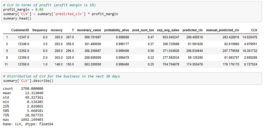Click the summary['CLV'].describe() code cell
The width and height of the screenshot is (264, 128).
(131, 78)
